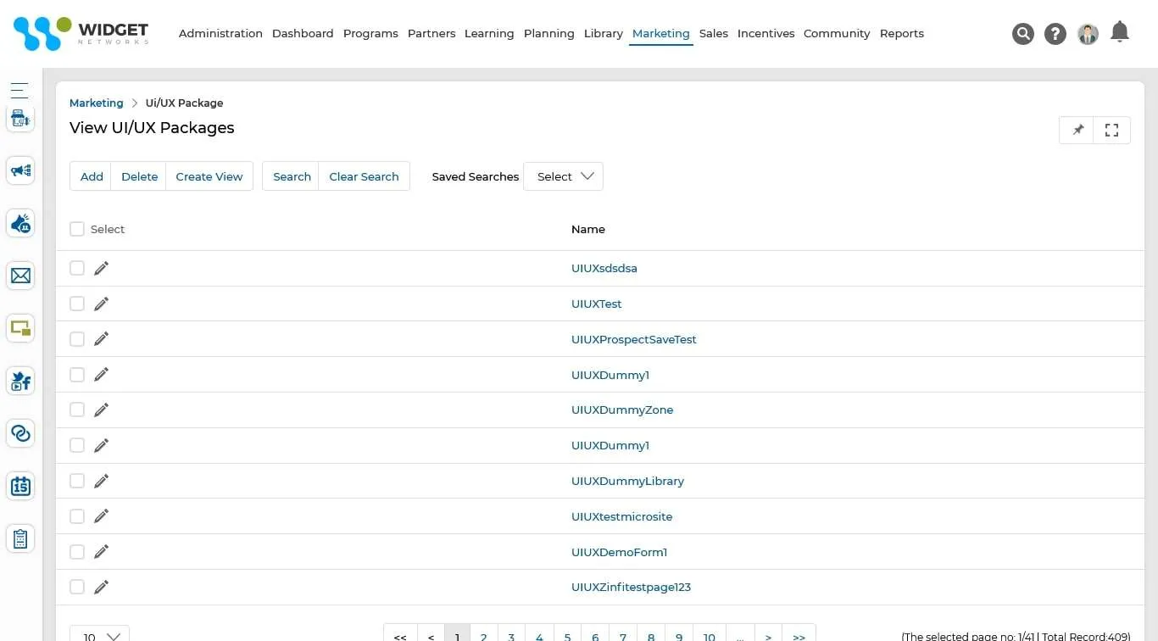Open the search icon in the top bar

[x=1023, y=34]
